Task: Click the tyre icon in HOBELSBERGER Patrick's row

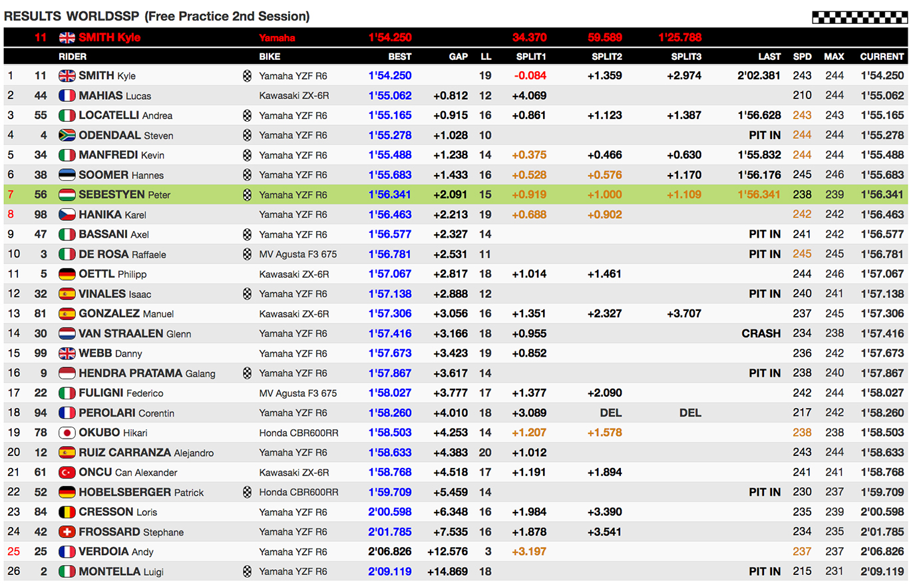Action: [247, 492]
